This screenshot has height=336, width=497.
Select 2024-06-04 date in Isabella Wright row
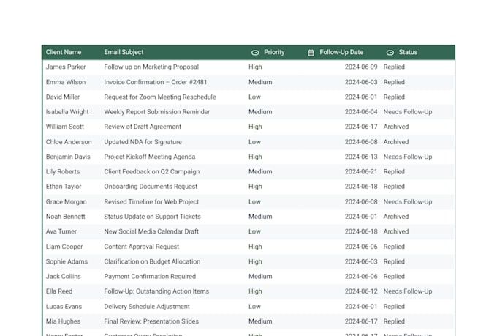(x=361, y=112)
